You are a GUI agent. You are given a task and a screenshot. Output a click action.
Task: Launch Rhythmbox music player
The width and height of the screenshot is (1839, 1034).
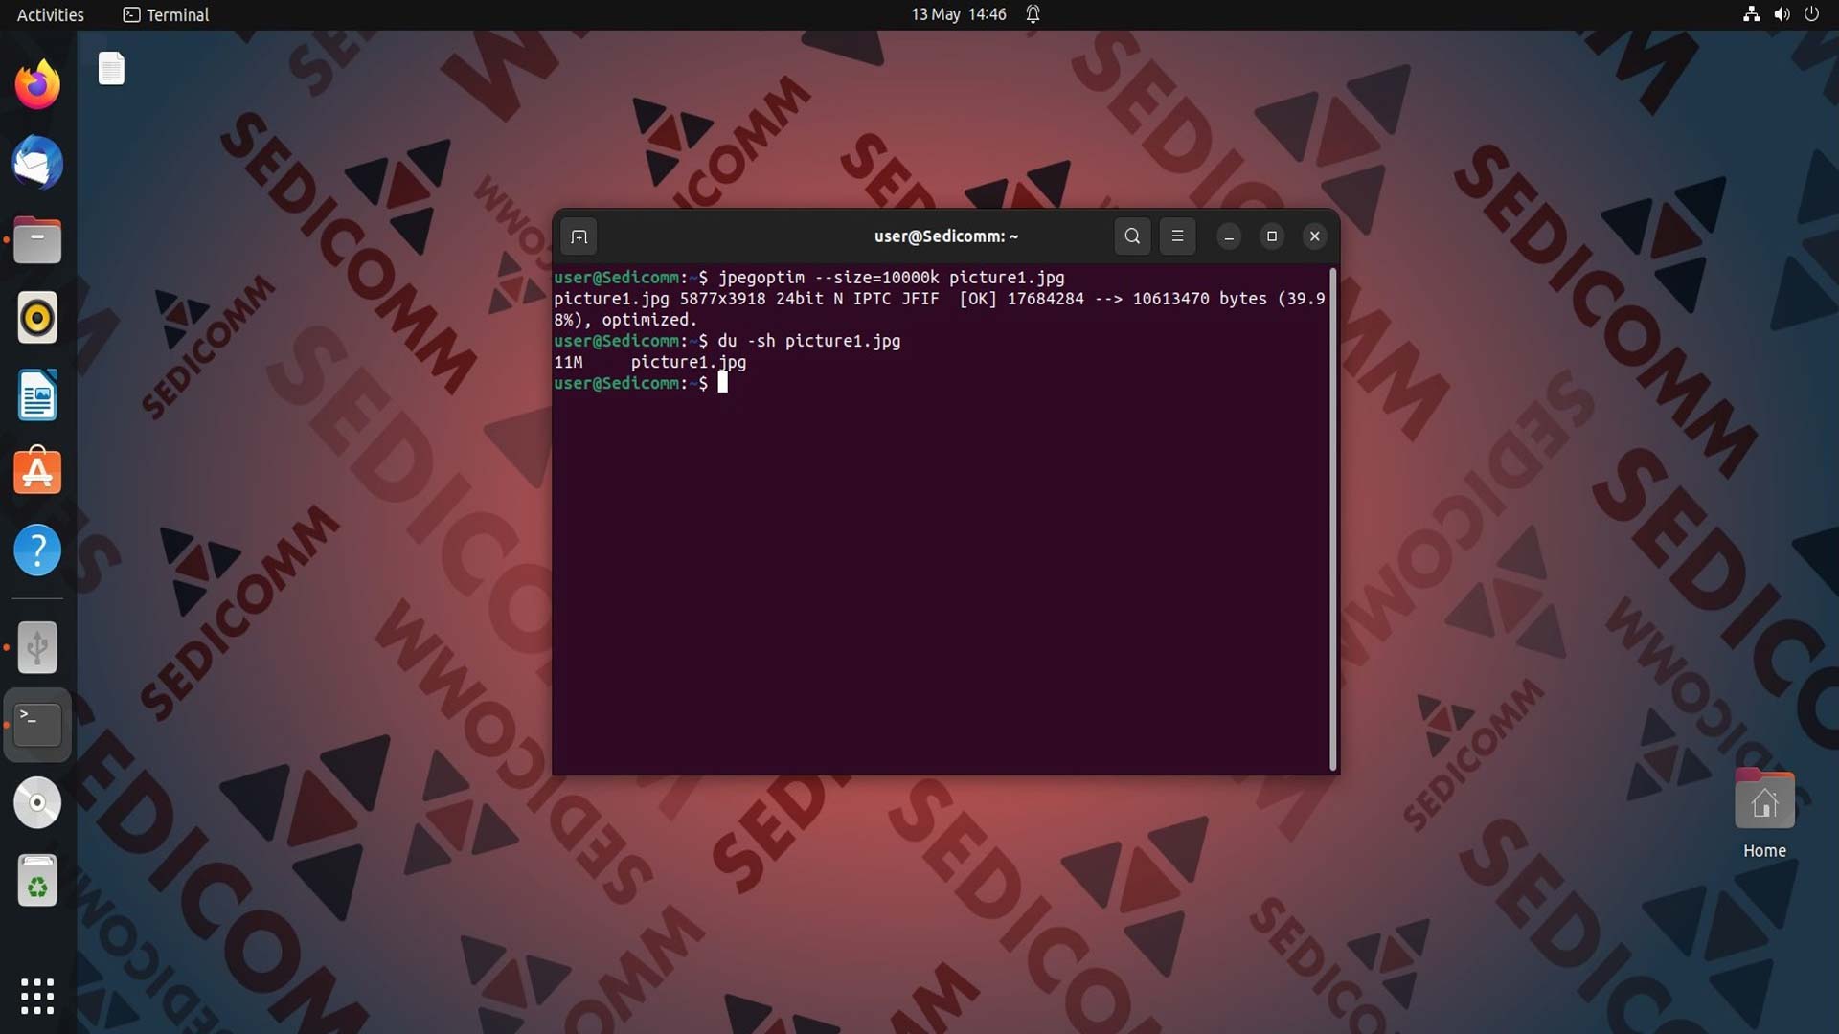pyautogui.click(x=37, y=318)
